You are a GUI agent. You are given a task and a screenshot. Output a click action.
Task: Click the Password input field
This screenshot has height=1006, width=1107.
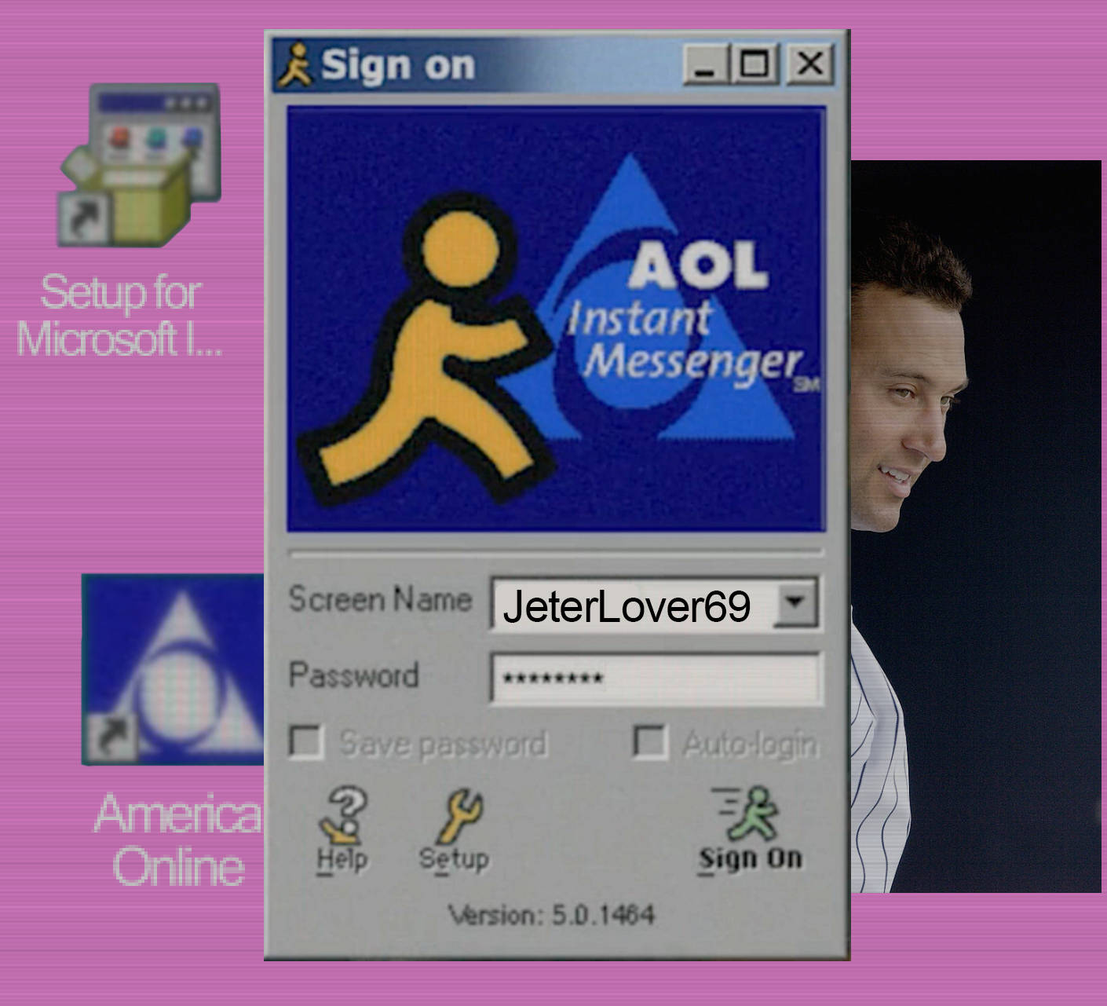point(656,678)
